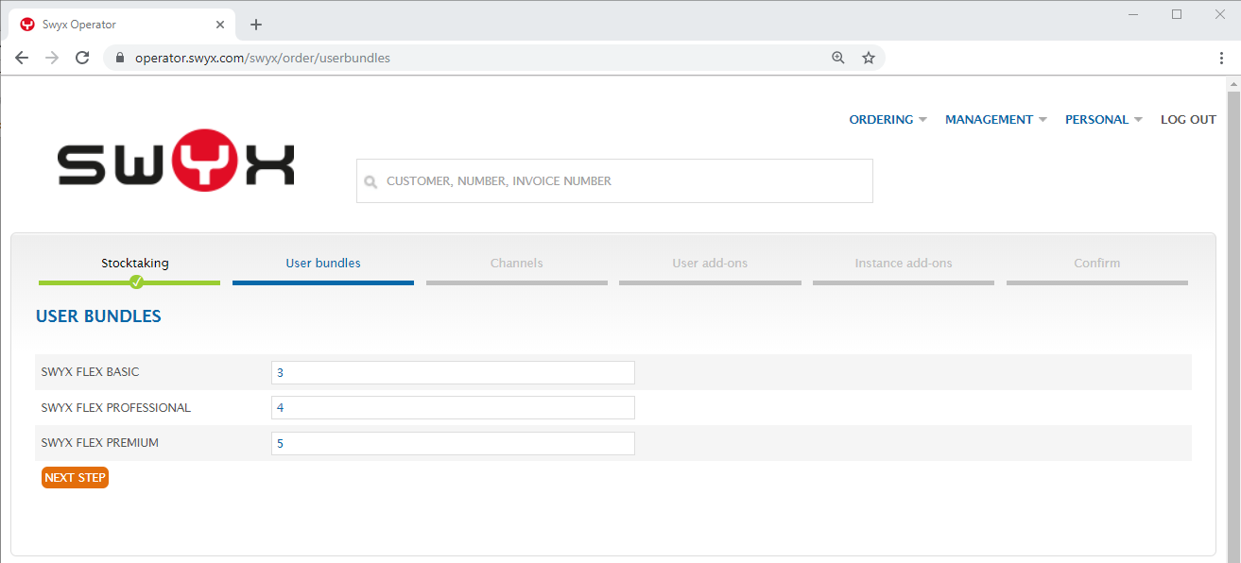Viewport: 1241px width, 563px height.
Task: Click the SWYX FLEX PROFESSIONAL label
Action: [x=116, y=408]
